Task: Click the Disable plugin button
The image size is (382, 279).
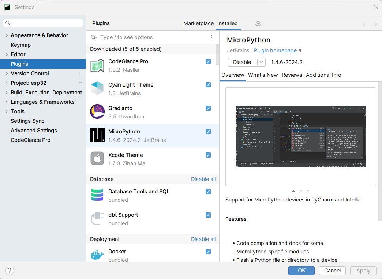Action: pos(242,62)
